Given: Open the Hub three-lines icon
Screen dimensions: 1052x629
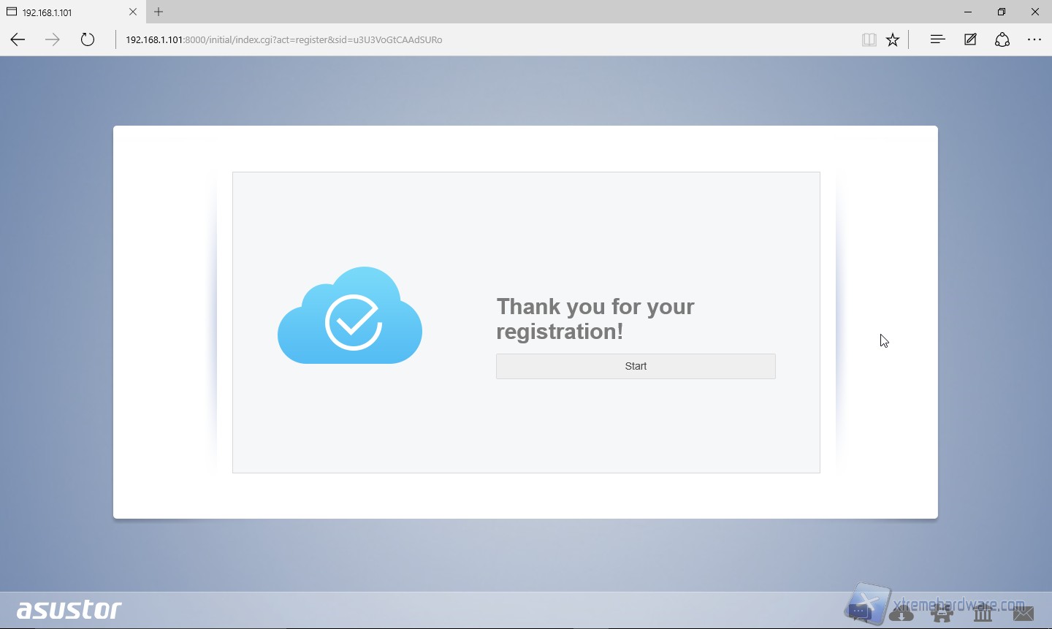Looking at the screenshot, I should tap(937, 40).
